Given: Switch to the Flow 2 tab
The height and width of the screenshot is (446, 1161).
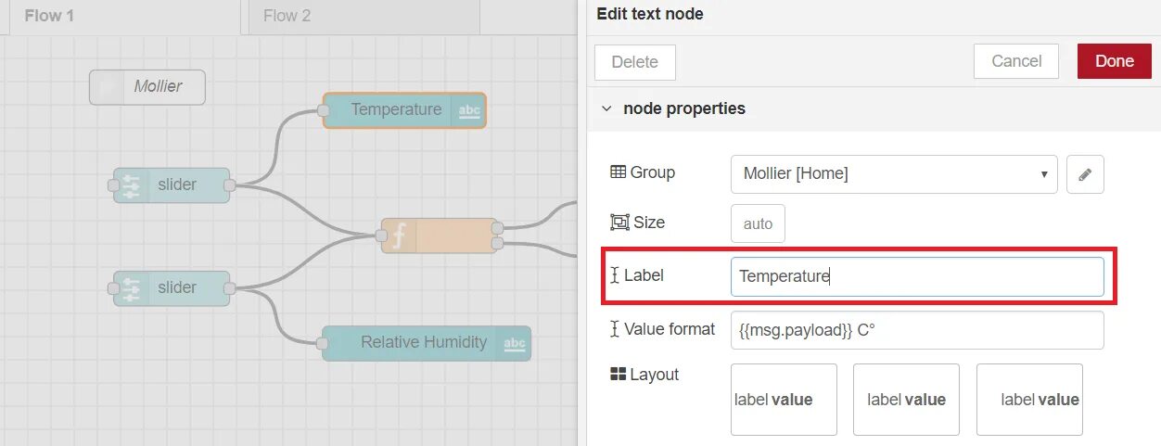Looking at the screenshot, I should point(287,16).
